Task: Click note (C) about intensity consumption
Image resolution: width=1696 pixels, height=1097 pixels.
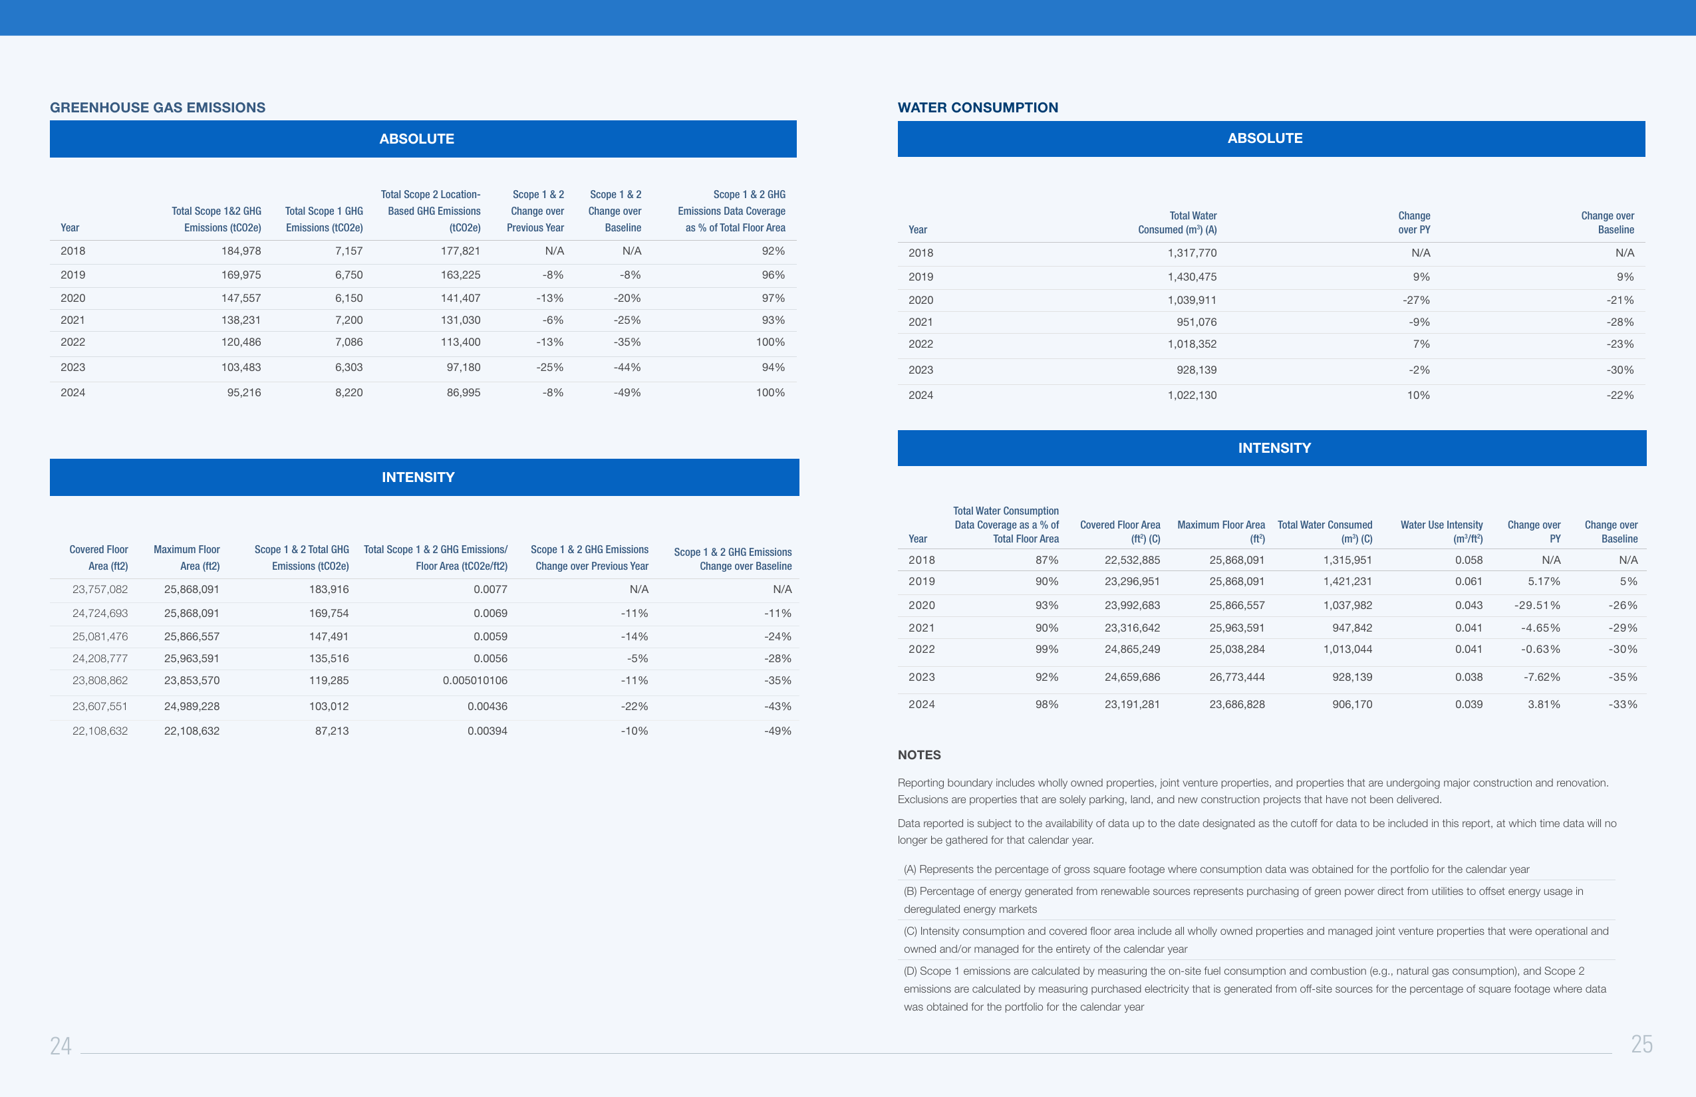Action: point(1256,939)
